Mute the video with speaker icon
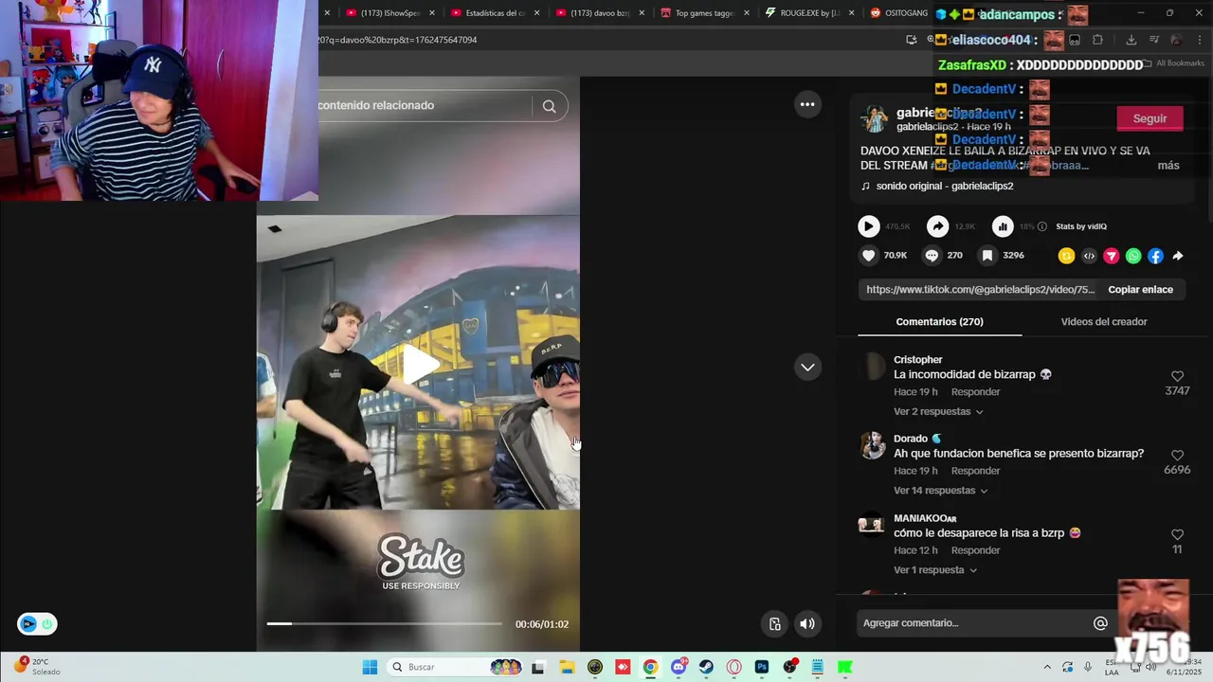This screenshot has height=682, width=1213. tap(807, 623)
